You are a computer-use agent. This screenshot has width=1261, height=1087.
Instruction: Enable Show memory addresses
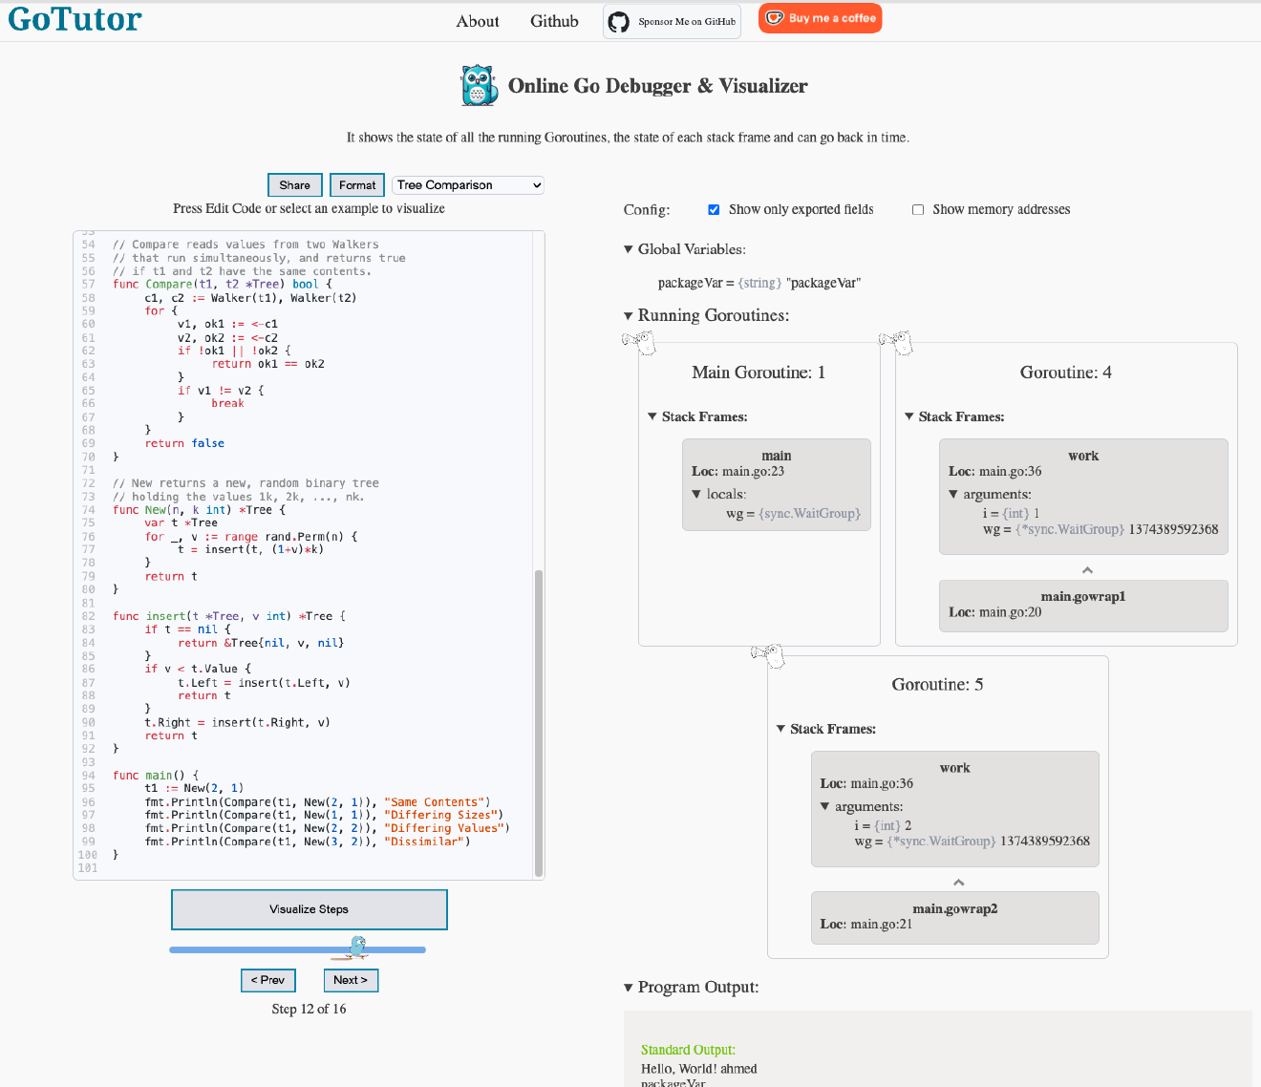coord(918,209)
